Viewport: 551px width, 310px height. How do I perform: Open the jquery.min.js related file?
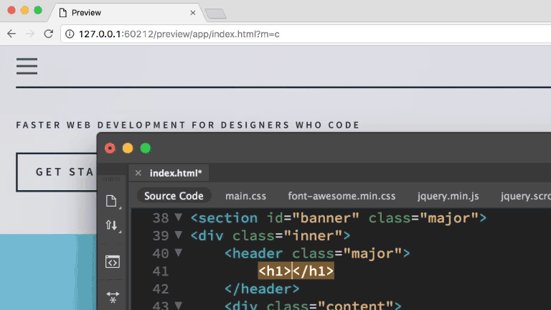point(448,196)
